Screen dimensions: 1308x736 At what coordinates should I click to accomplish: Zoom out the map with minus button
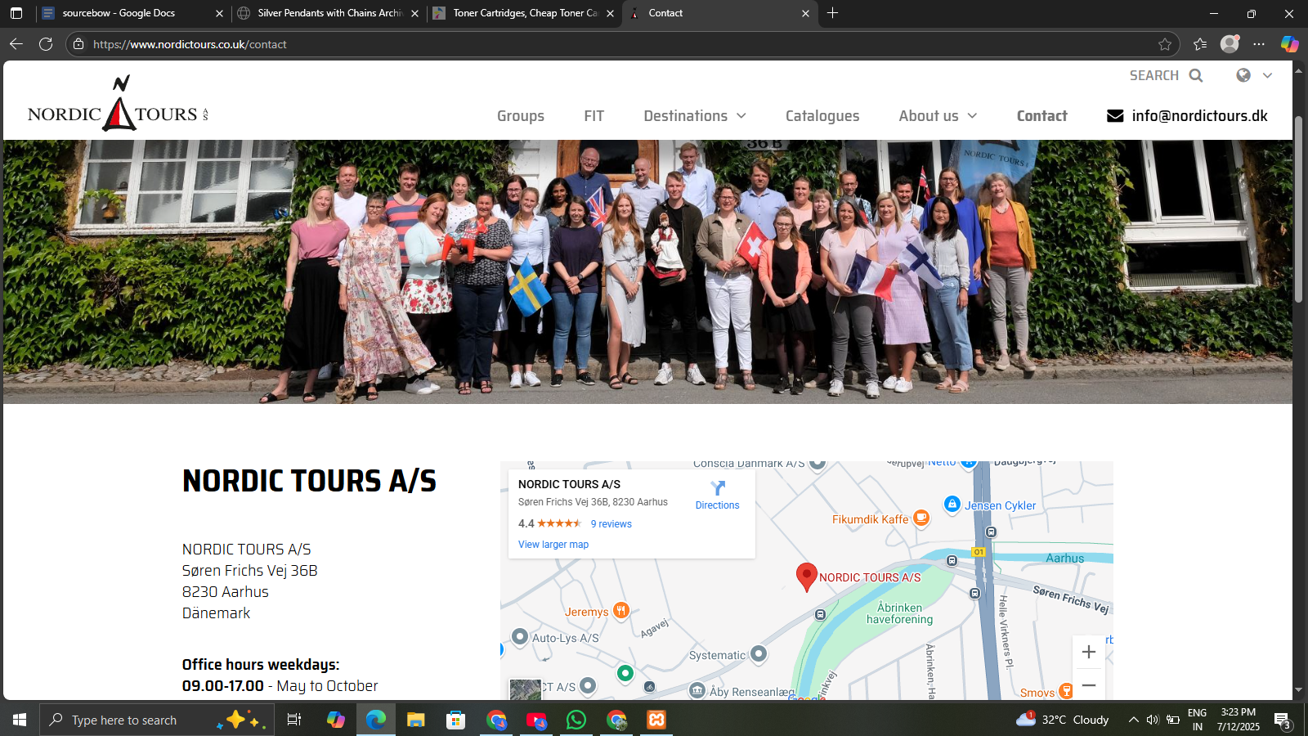click(x=1088, y=685)
